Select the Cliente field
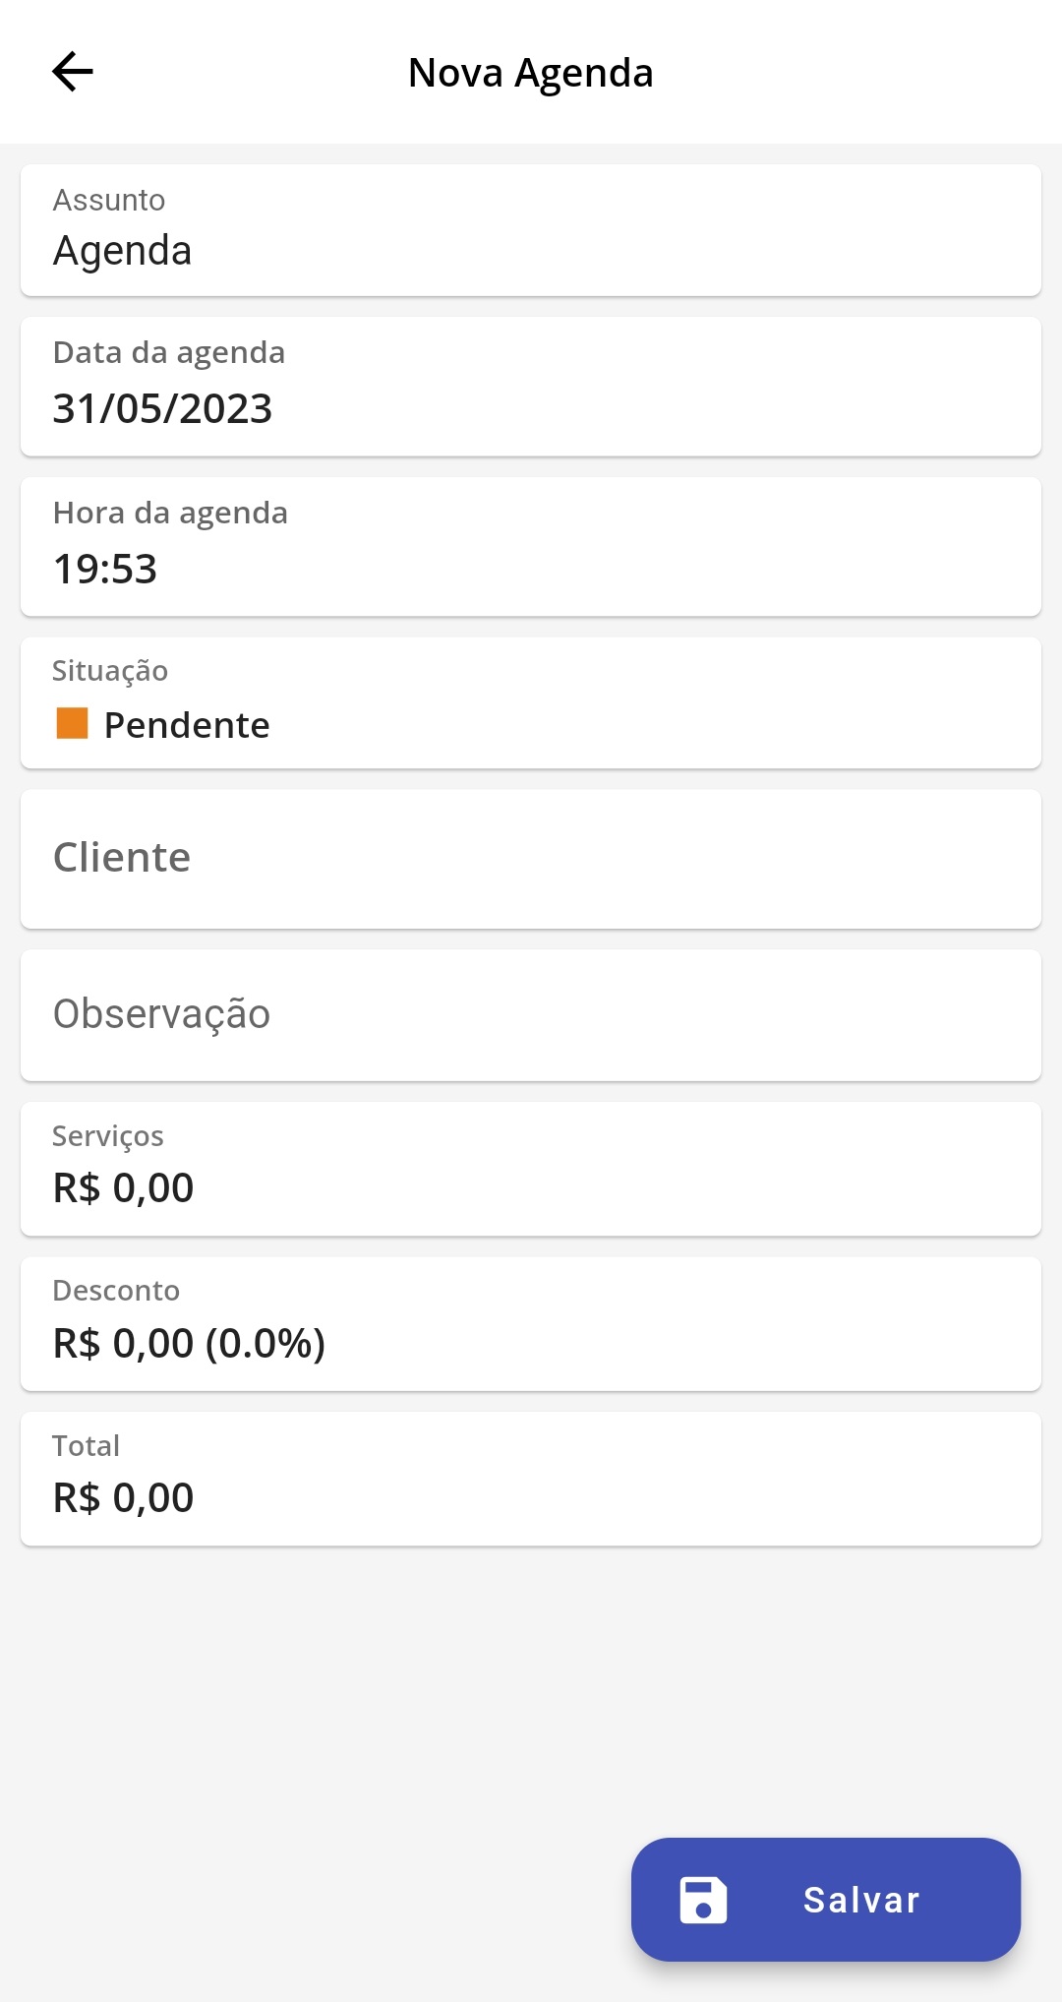The width and height of the screenshot is (1062, 2002). tap(531, 859)
